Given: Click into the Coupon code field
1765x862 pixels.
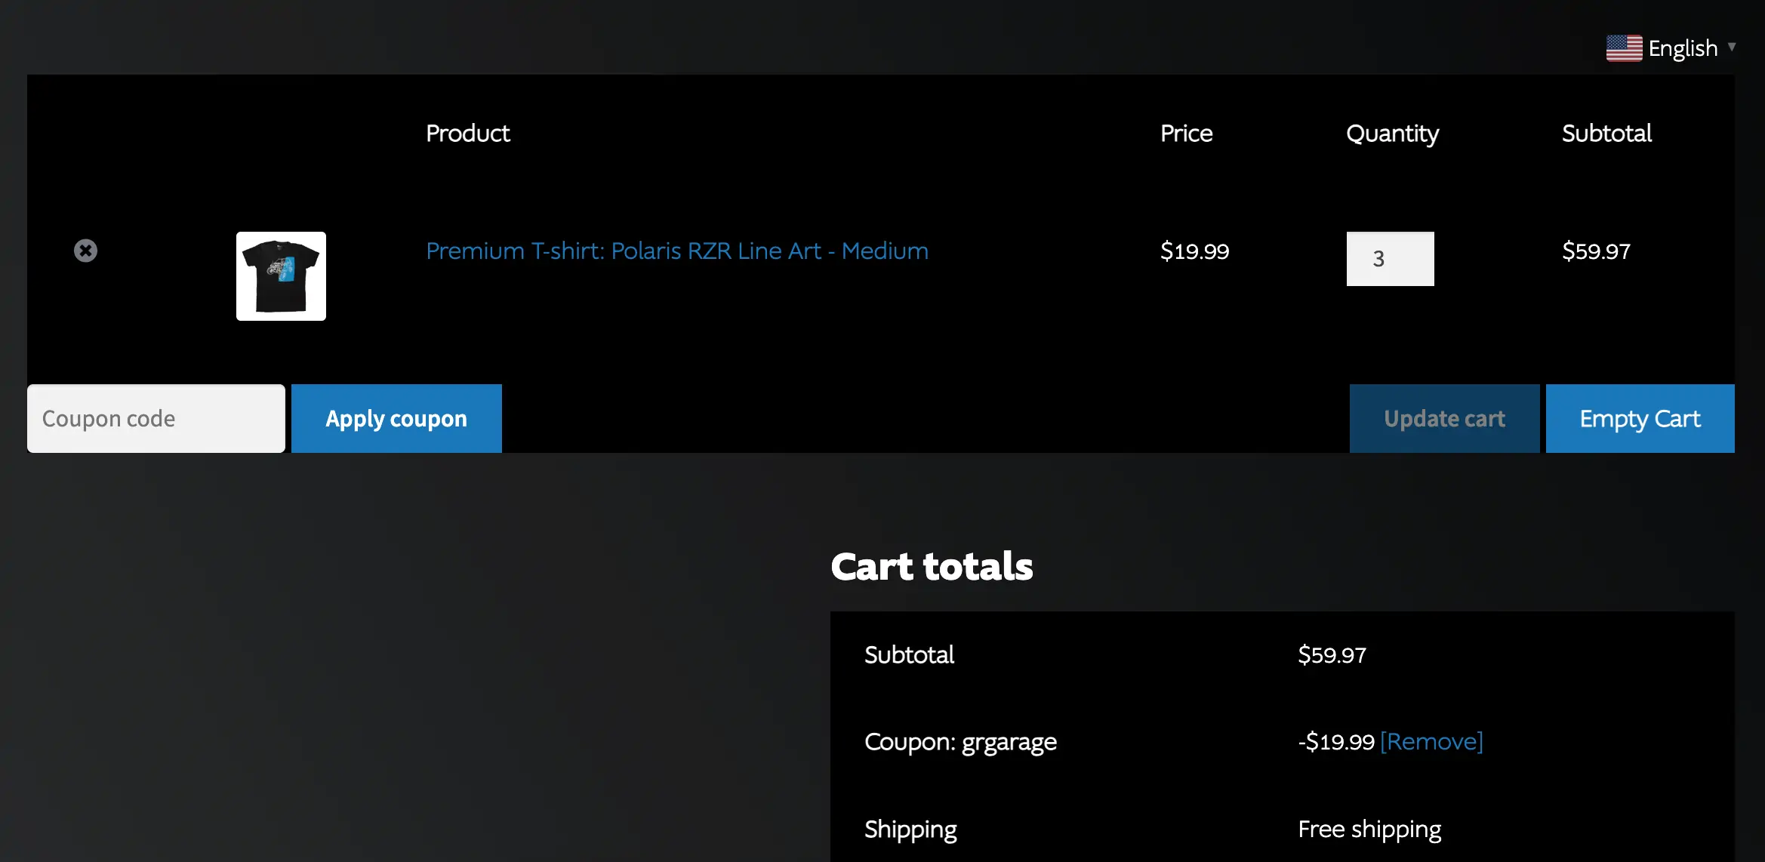Looking at the screenshot, I should 156,419.
